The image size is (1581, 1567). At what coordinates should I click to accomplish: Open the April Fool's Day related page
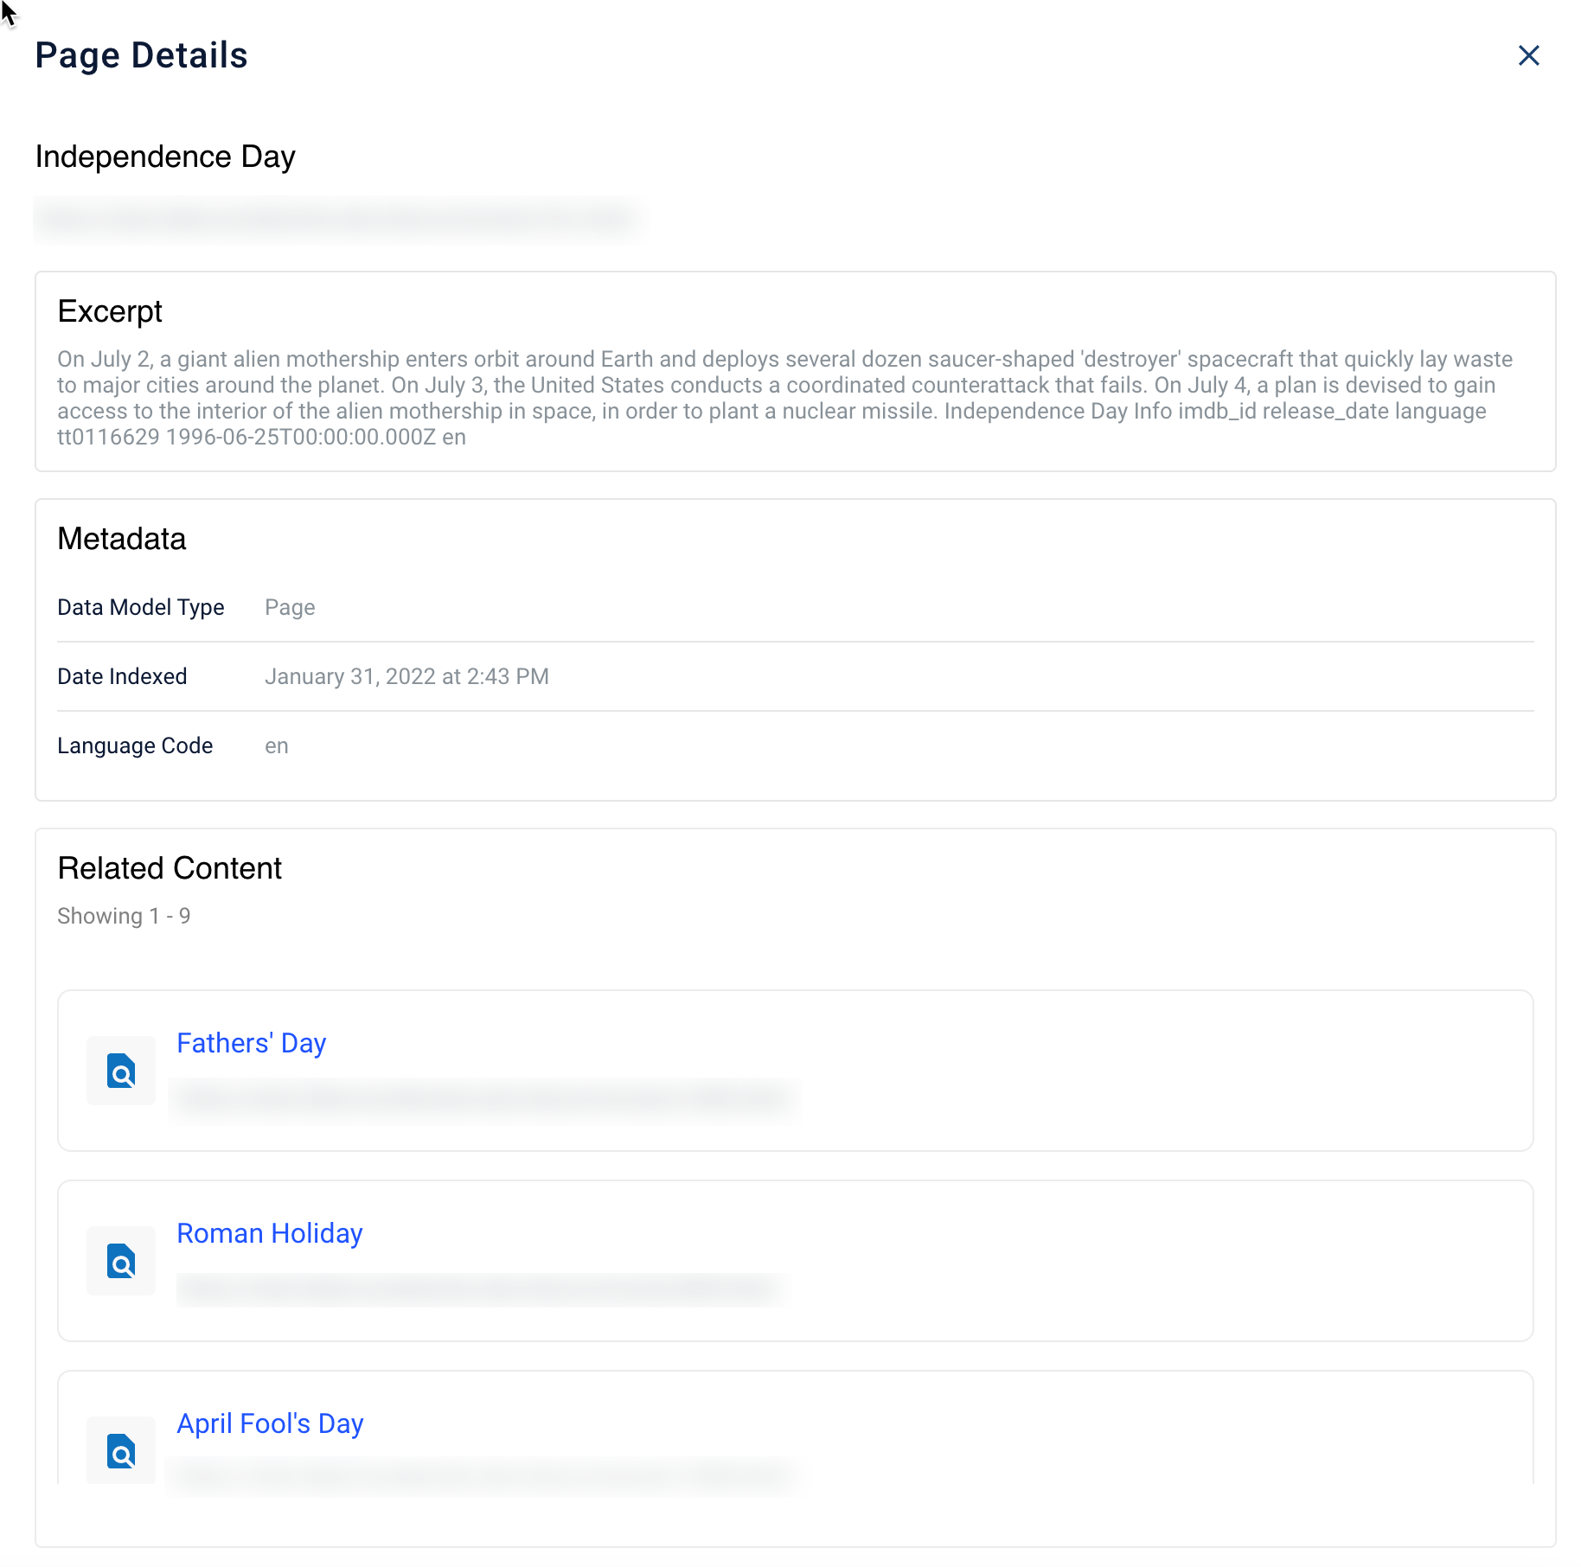(x=270, y=1423)
